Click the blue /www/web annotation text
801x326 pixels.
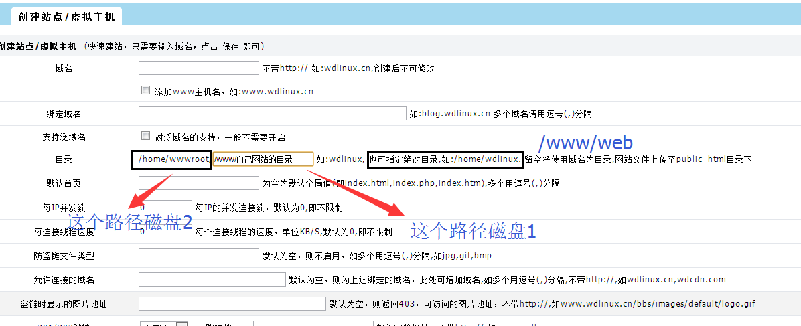[585, 142]
